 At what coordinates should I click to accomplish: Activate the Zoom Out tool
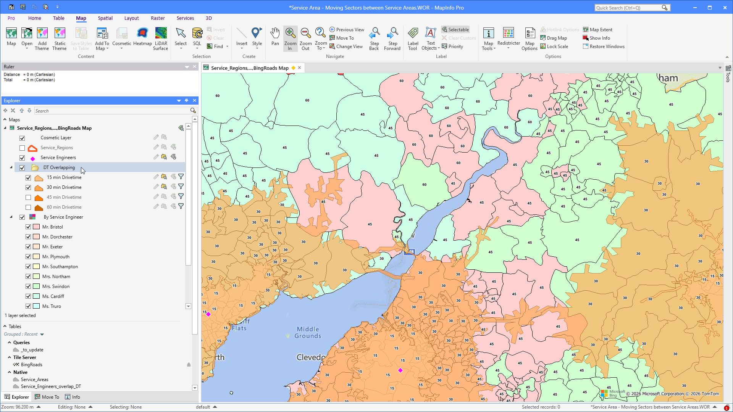coord(305,39)
